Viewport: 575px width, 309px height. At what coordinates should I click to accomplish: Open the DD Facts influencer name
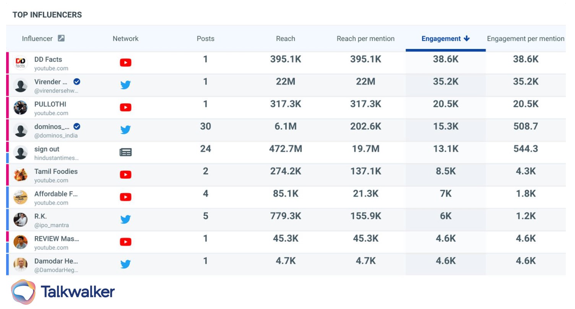click(x=48, y=59)
